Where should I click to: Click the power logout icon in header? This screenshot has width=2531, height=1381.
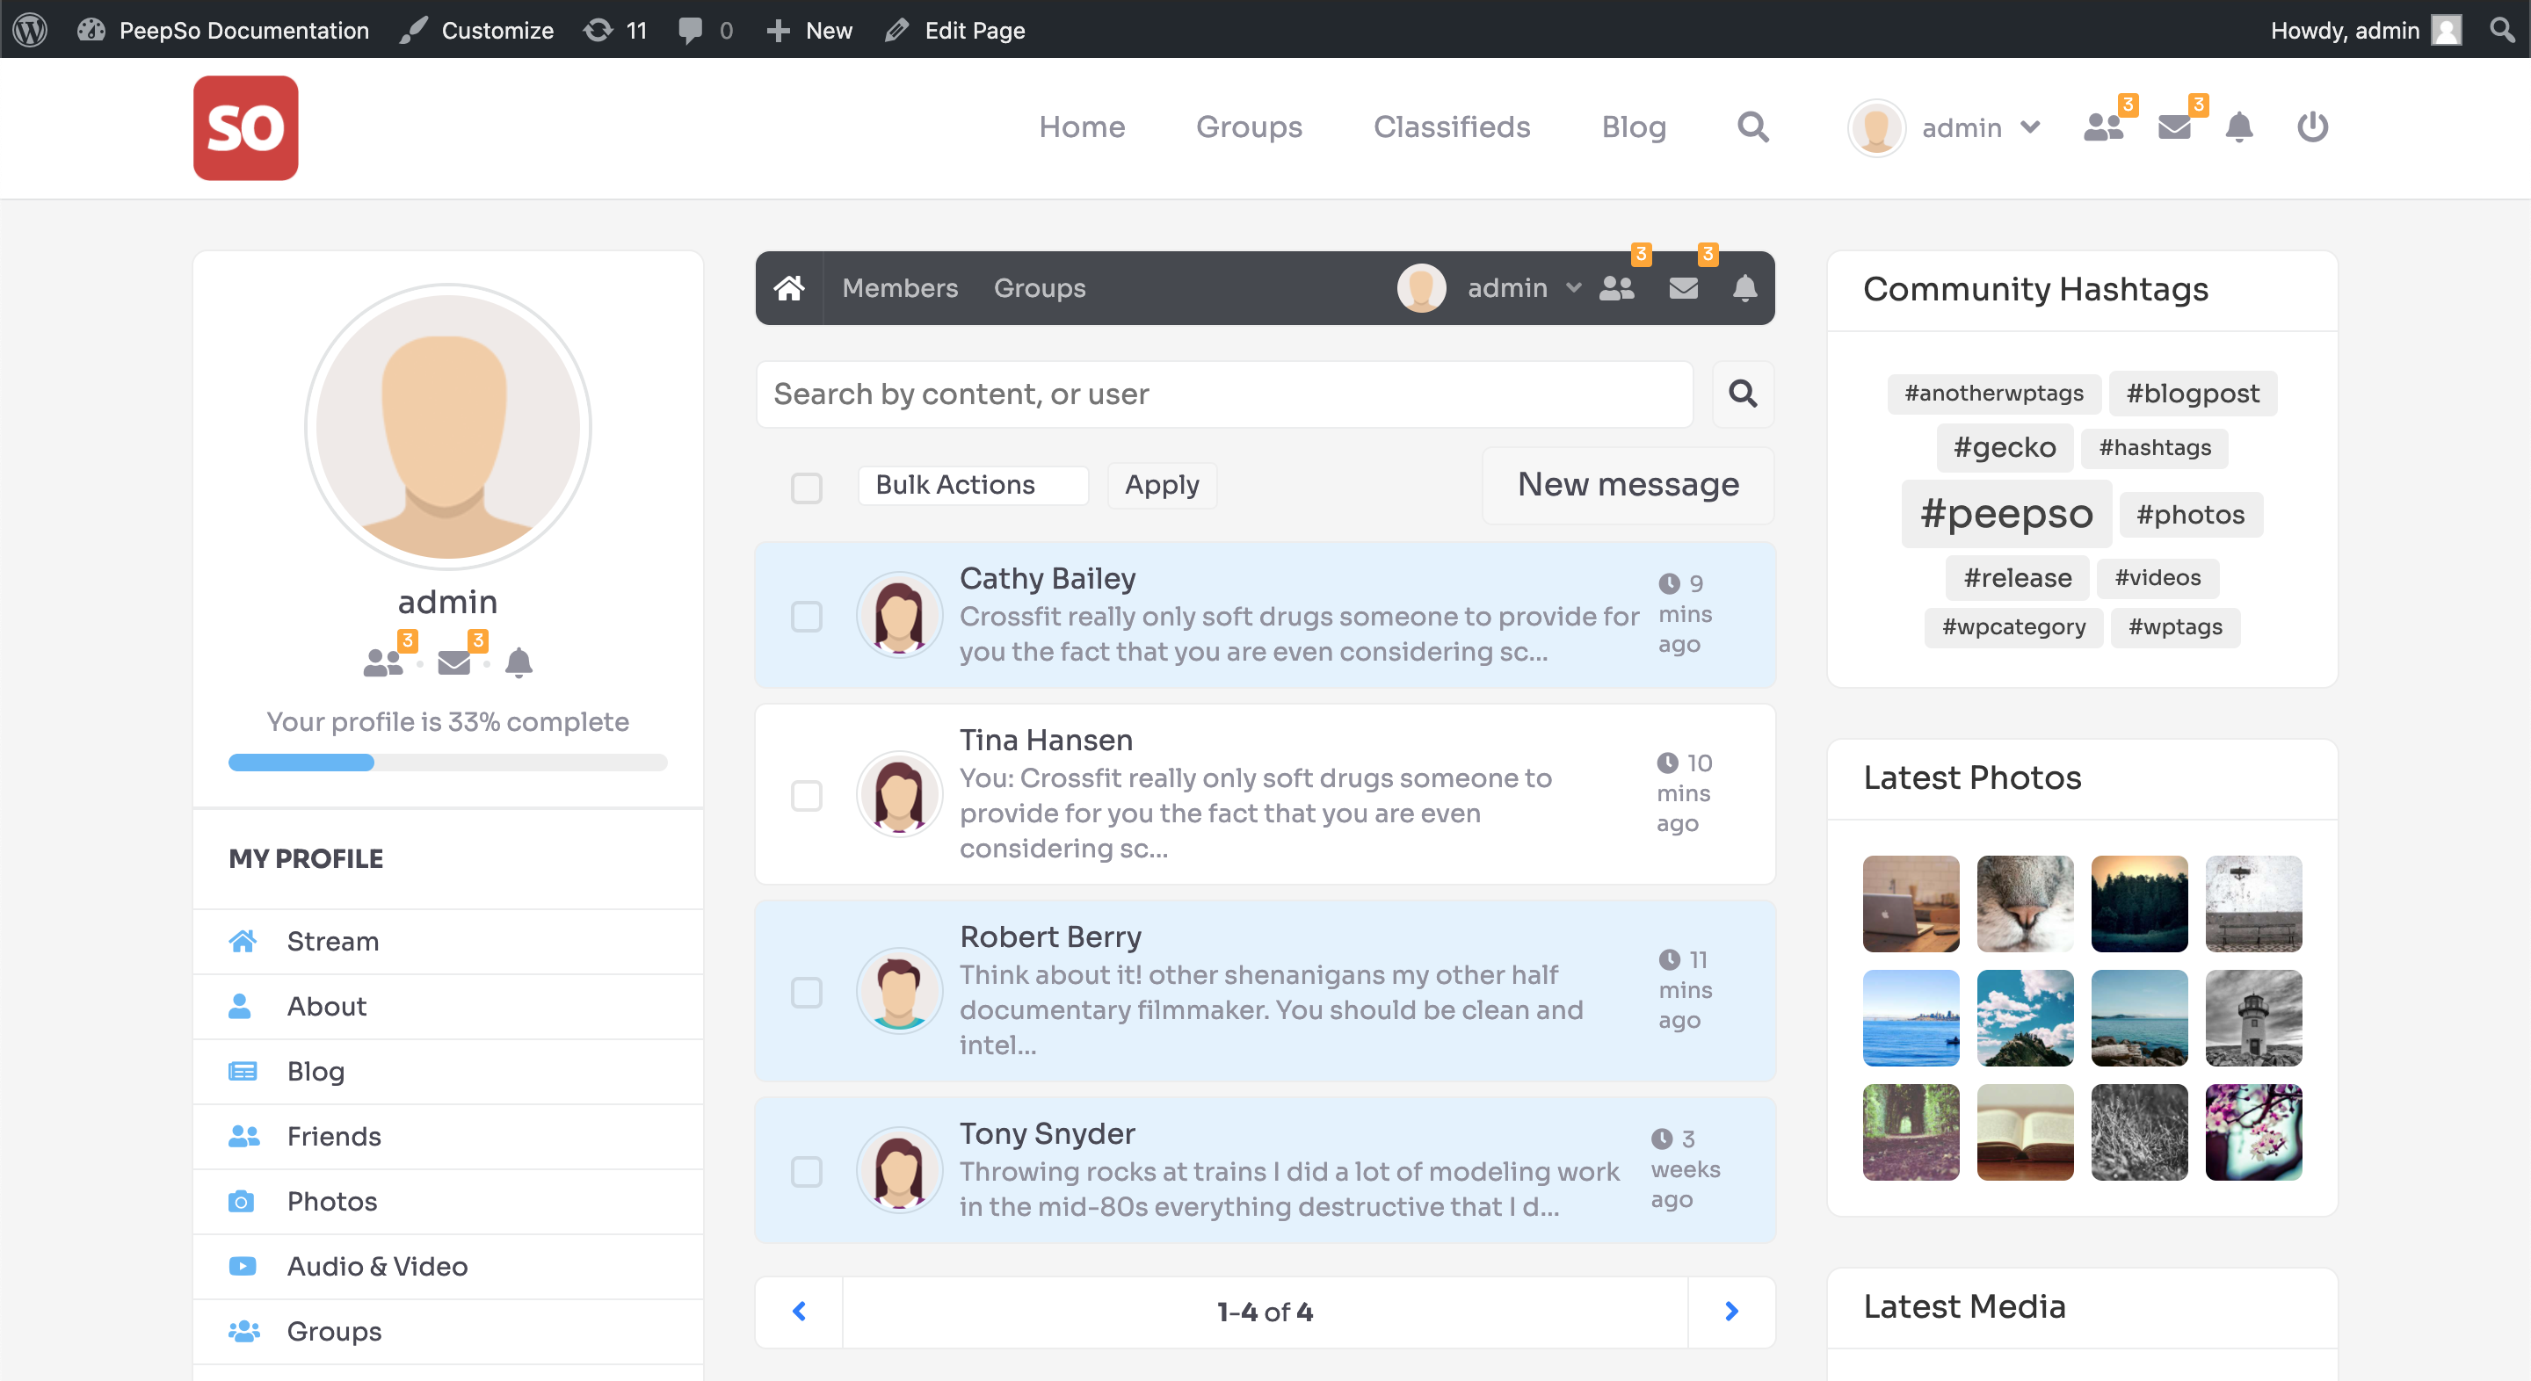coord(2312,127)
